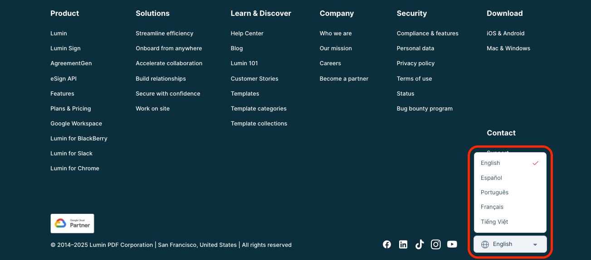Viewport: 591px width, 260px height.
Task: Open Become a partner link
Action: pyautogui.click(x=344, y=79)
